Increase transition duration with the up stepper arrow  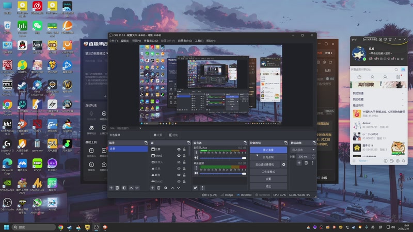[313, 155]
